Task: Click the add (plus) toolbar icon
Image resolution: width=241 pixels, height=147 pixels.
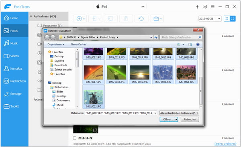Action: 80,19
